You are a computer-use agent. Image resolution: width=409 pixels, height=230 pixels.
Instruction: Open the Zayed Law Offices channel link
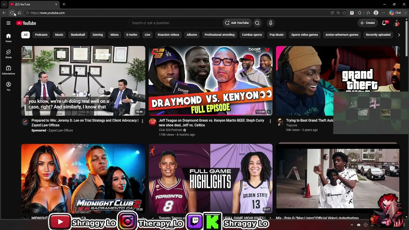[61, 130]
